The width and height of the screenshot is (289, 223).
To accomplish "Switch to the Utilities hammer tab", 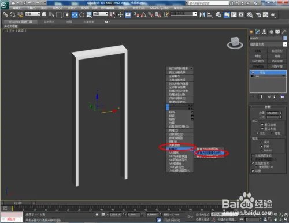I will tap(284, 32).
